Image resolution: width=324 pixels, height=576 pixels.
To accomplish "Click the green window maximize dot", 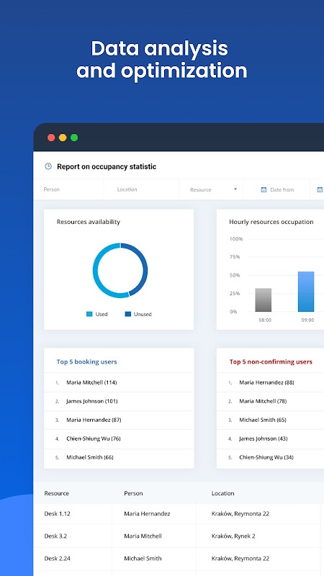I will (74, 138).
